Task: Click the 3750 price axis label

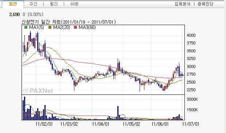Action: point(191,43)
